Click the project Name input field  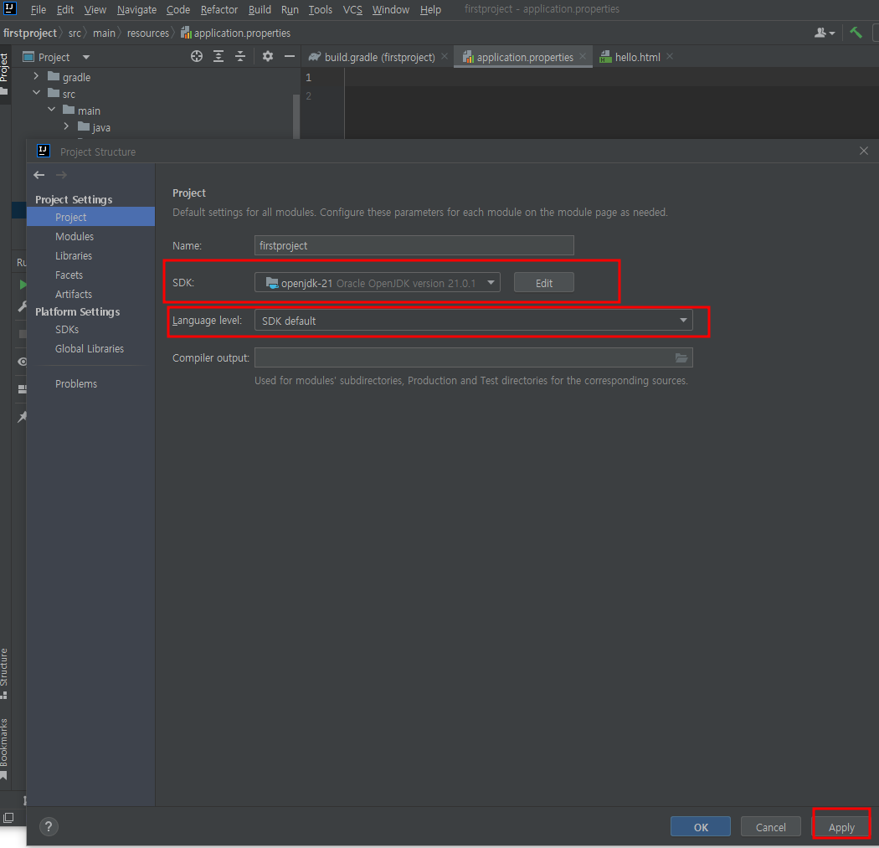click(x=414, y=245)
